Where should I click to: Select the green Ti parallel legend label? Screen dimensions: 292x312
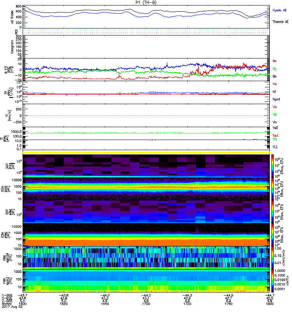click(x=274, y=139)
